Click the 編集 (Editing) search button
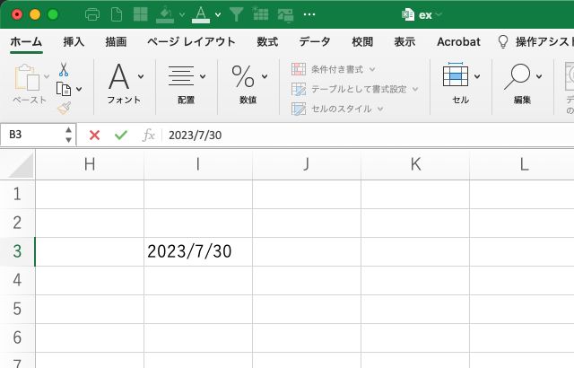The image size is (574, 368). [x=523, y=85]
